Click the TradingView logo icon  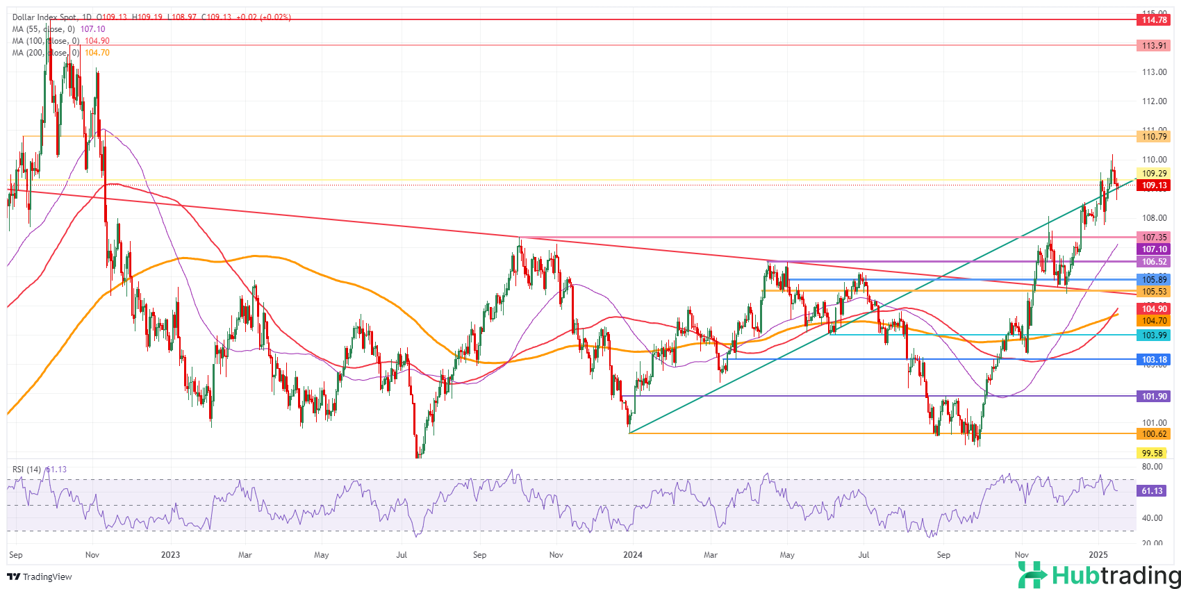13,576
